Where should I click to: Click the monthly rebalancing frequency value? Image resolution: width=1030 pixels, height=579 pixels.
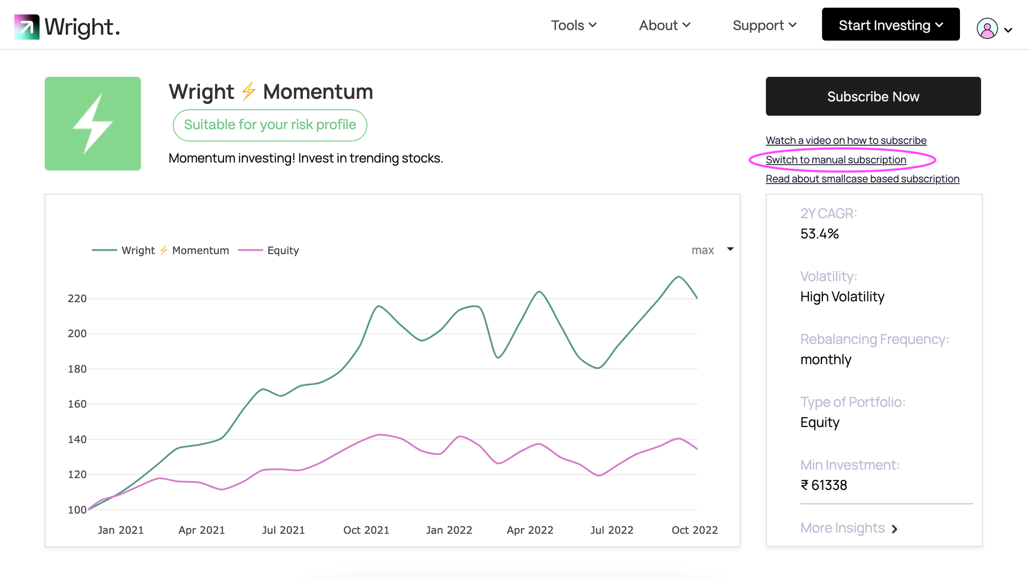(x=826, y=360)
